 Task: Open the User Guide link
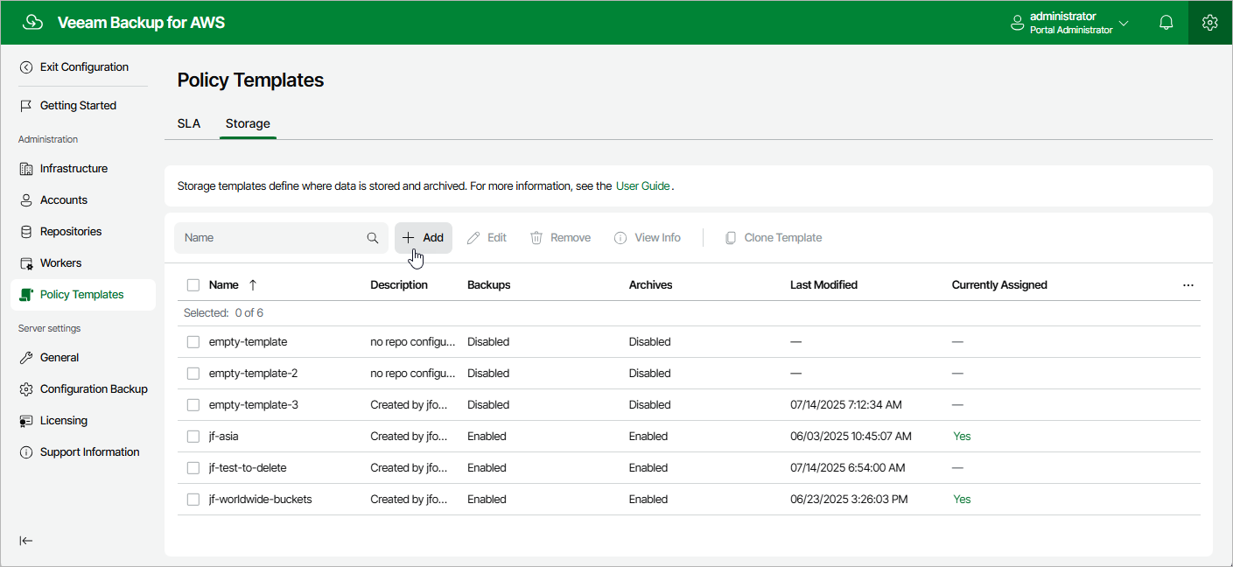click(x=642, y=186)
